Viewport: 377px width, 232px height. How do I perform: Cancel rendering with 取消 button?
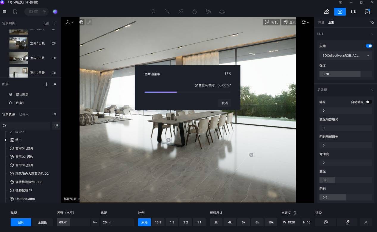(224, 103)
